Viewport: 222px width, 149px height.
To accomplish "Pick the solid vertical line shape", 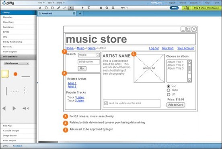I will pos(6,91).
